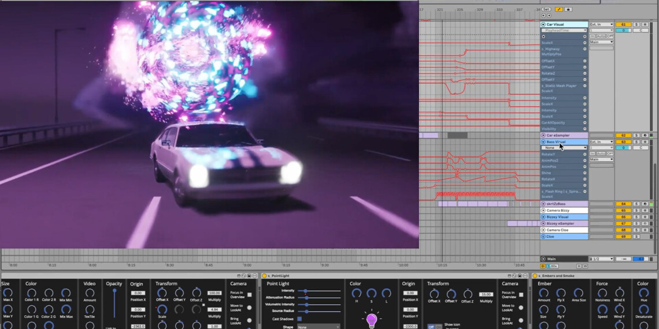Click the H height toggle button
The image size is (659, 329).
(x=579, y=266)
